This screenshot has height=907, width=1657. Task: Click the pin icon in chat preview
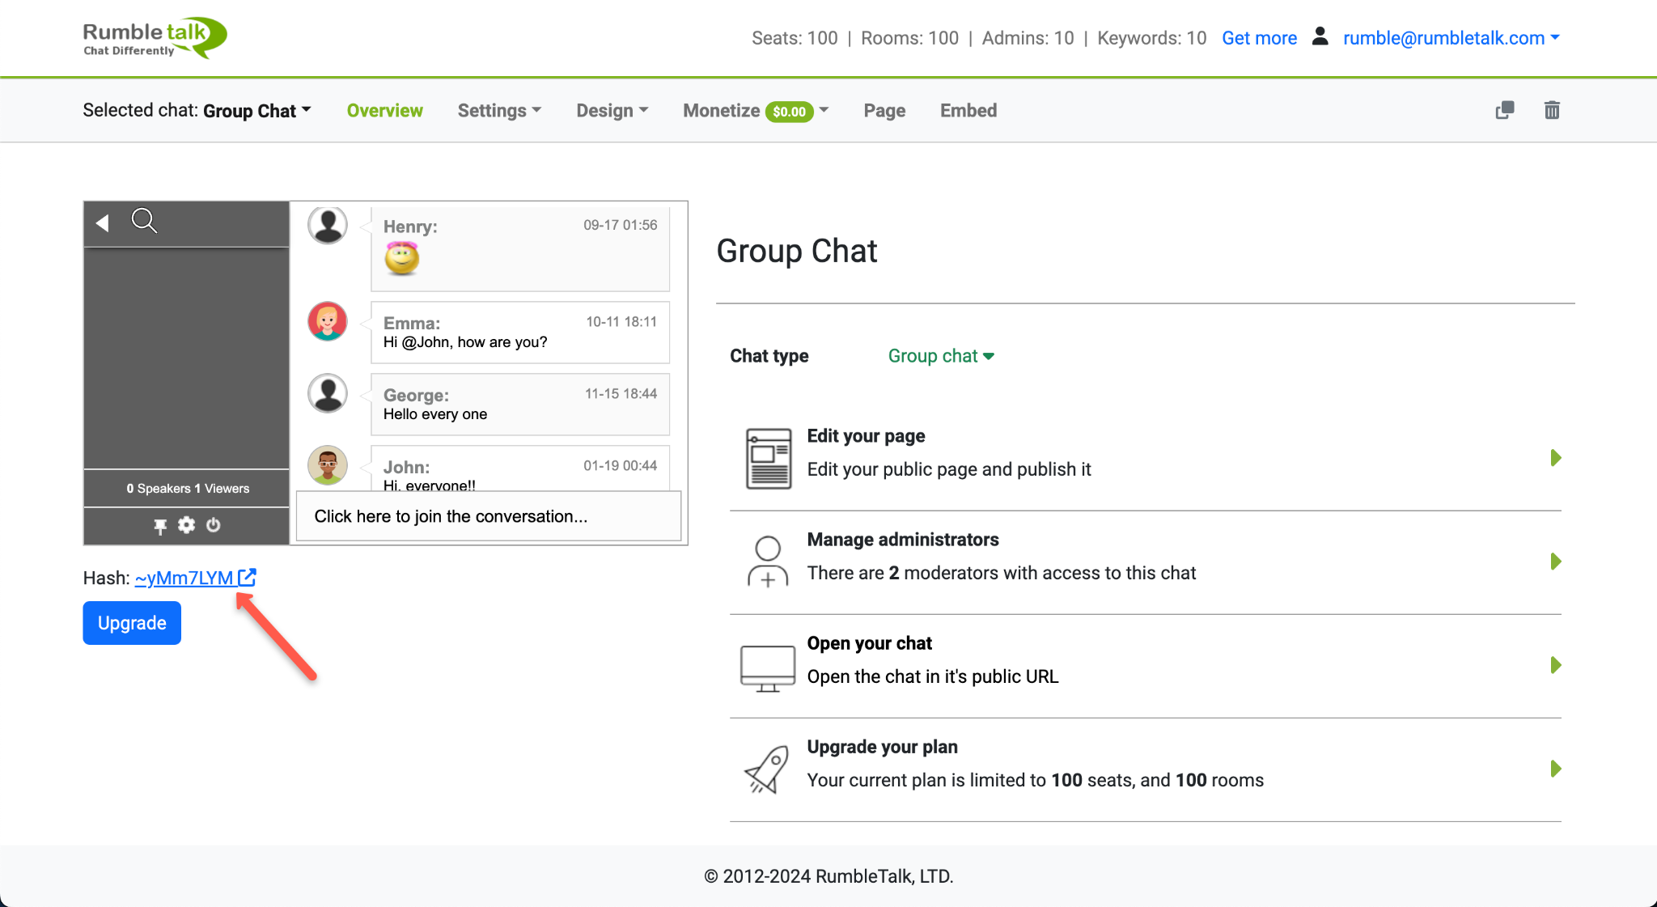click(160, 526)
